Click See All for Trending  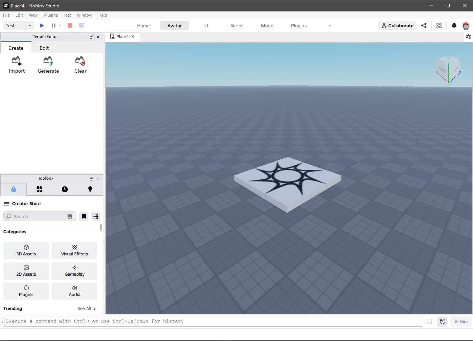click(x=87, y=309)
